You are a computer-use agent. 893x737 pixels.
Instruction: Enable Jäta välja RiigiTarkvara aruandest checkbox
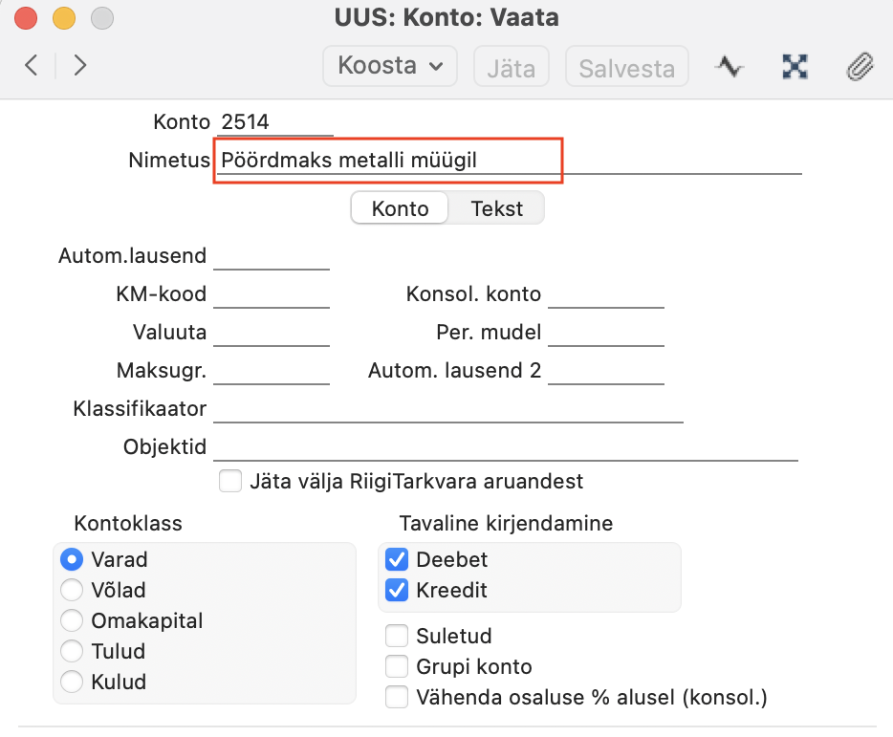230,481
